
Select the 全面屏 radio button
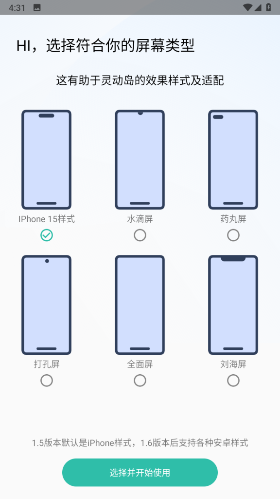(140, 380)
